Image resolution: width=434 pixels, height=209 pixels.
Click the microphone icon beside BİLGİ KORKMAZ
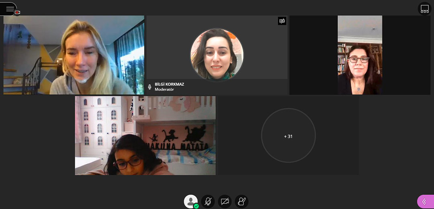pyautogui.click(x=150, y=87)
